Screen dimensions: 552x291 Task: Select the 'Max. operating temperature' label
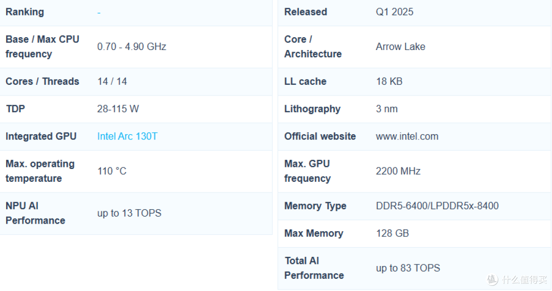pos(40,171)
